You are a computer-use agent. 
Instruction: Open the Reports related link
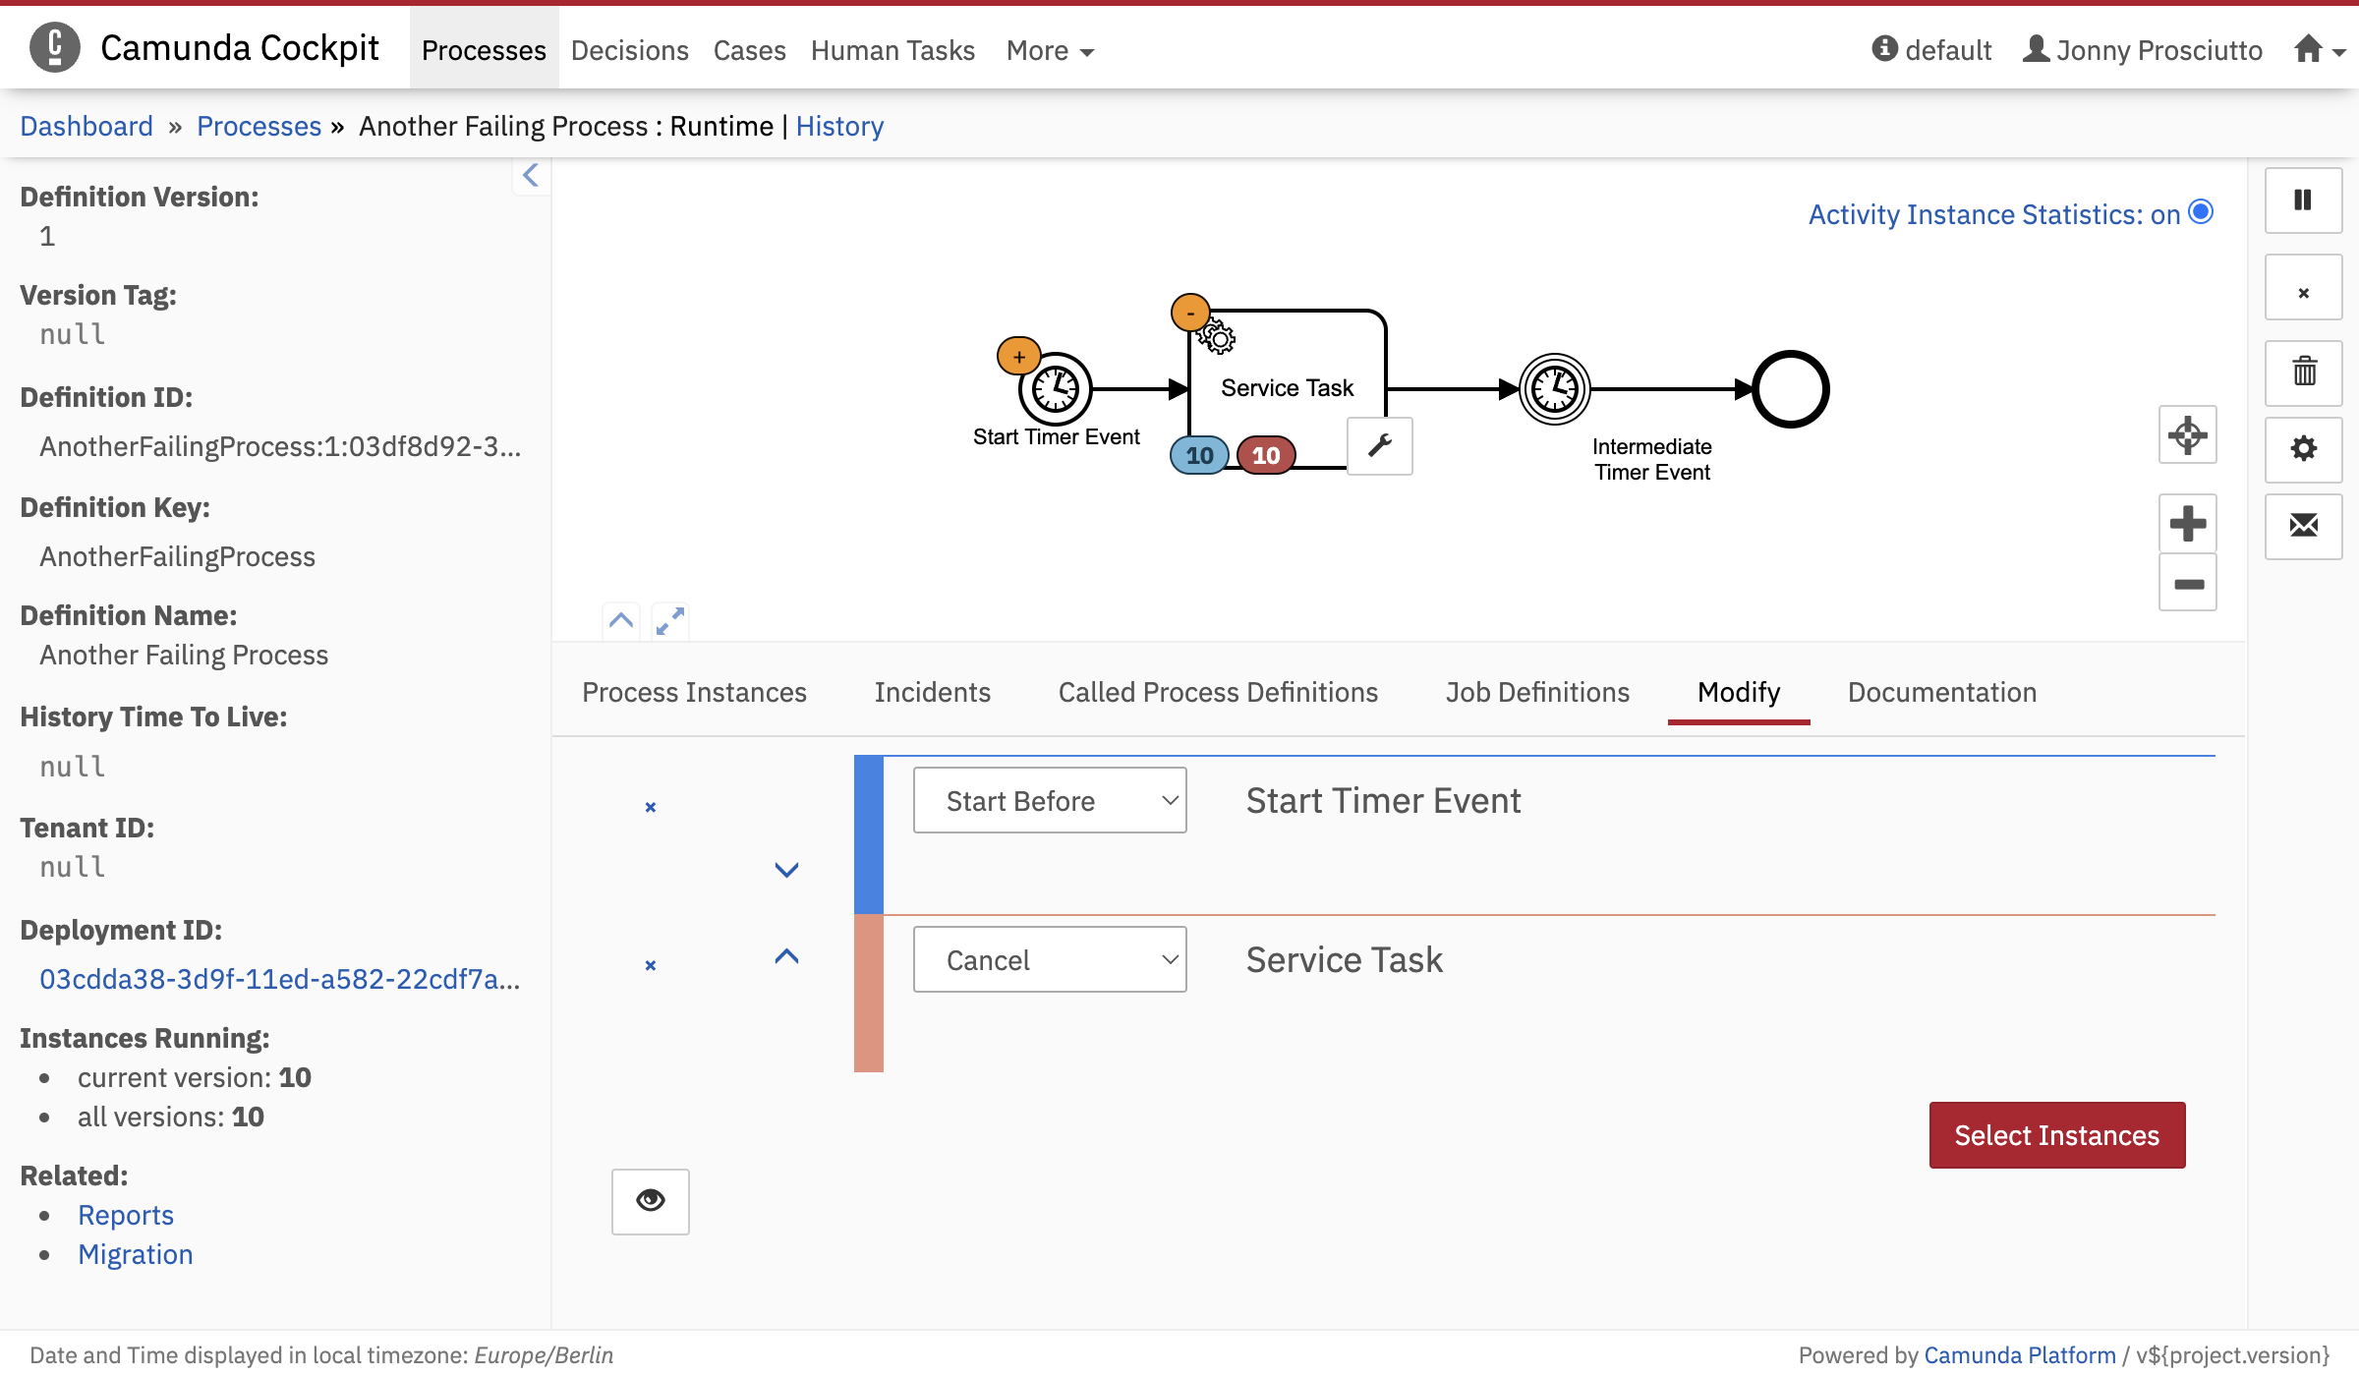126,1215
